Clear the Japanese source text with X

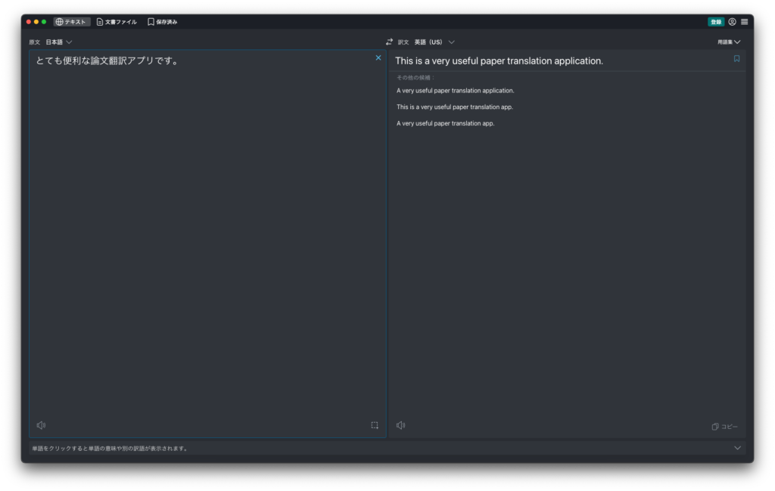[378, 57]
